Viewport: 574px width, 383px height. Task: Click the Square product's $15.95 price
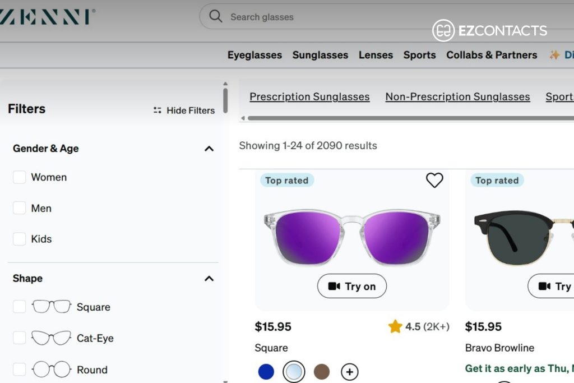[x=273, y=326]
